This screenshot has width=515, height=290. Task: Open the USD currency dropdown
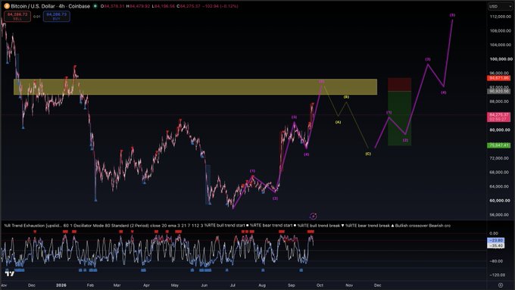[x=500, y=6]
